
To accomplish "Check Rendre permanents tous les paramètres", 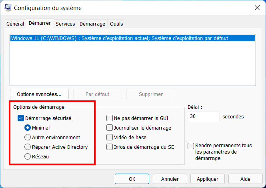I will (191, 146).
